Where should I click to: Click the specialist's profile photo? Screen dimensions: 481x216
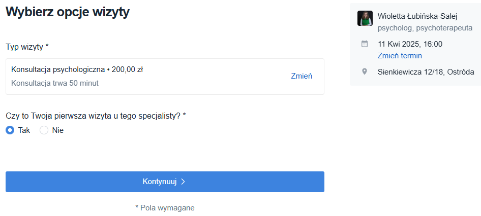coord(365,18)
